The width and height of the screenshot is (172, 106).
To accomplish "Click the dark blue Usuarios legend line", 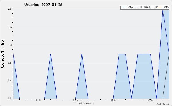I will [x=136, y=7].
